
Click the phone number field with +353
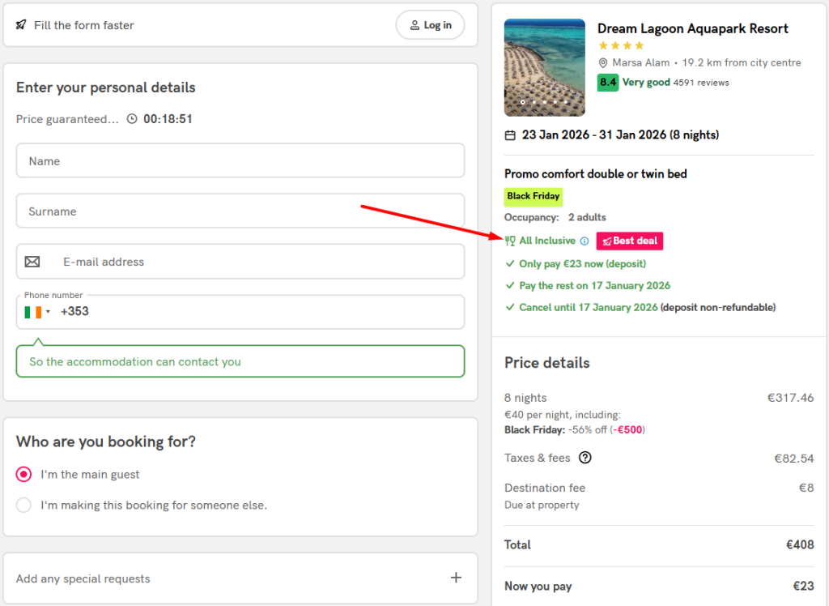pyautogui.click(x=240, y=312)
